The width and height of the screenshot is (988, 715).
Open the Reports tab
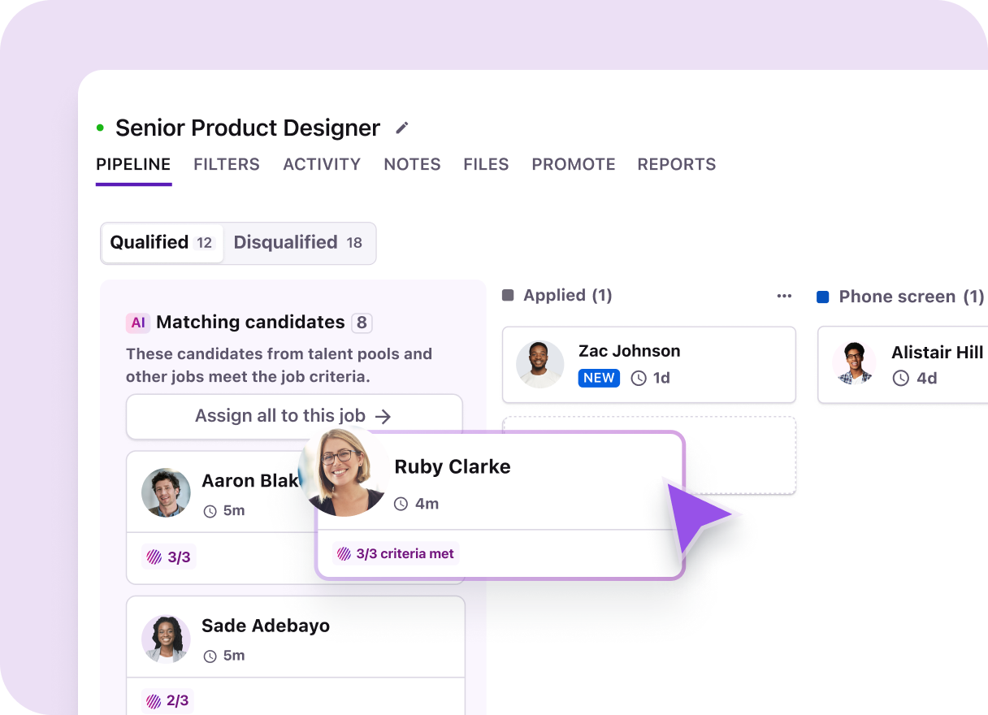[677, 164]
